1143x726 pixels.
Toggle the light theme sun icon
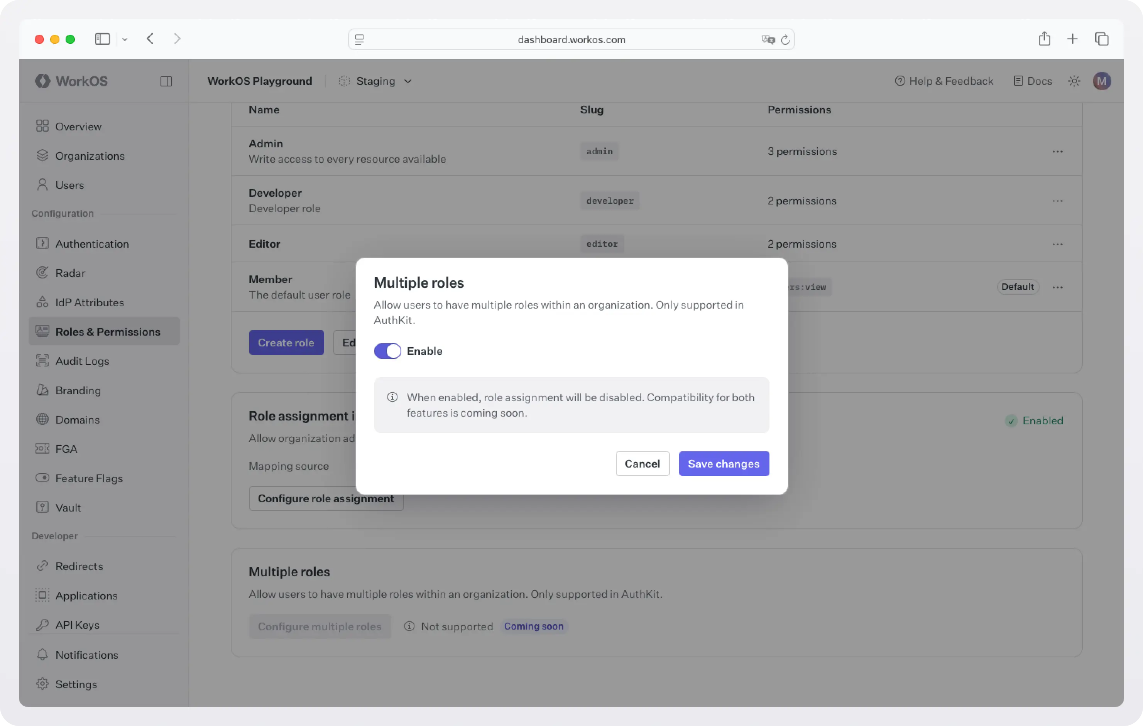coord(1074,81)
